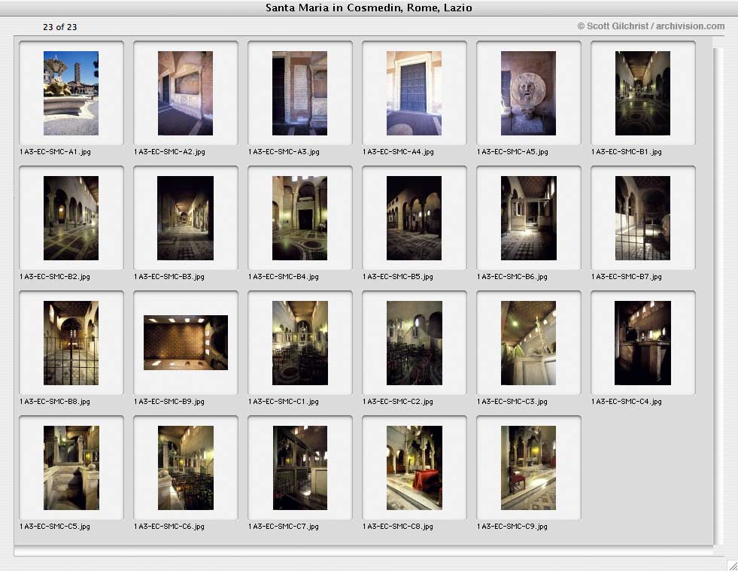Screen dimensions: 738x571
Task: Click the file name 1A3-EC-SMC-B2.jpg
Action: pos(55,276)
